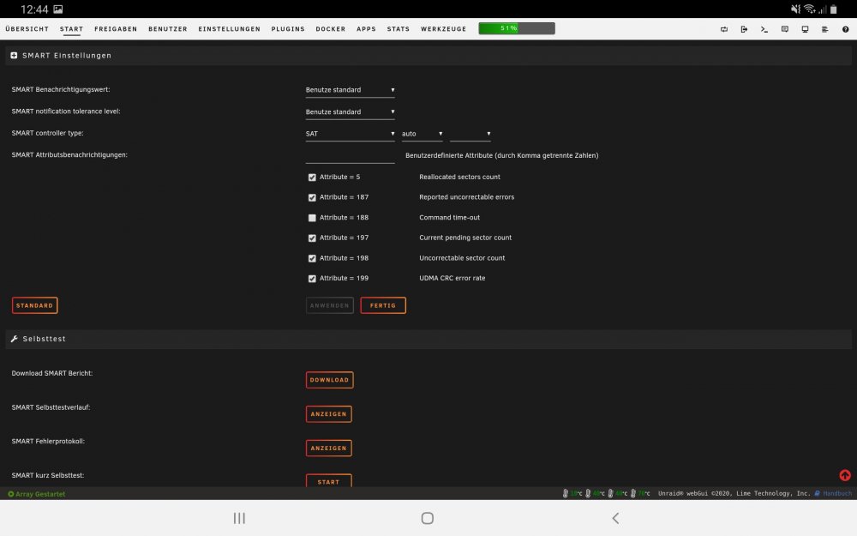This screenshot has height=536, width=857.
Task: Click the Current pending sector count label
Action: coord(465,238)
